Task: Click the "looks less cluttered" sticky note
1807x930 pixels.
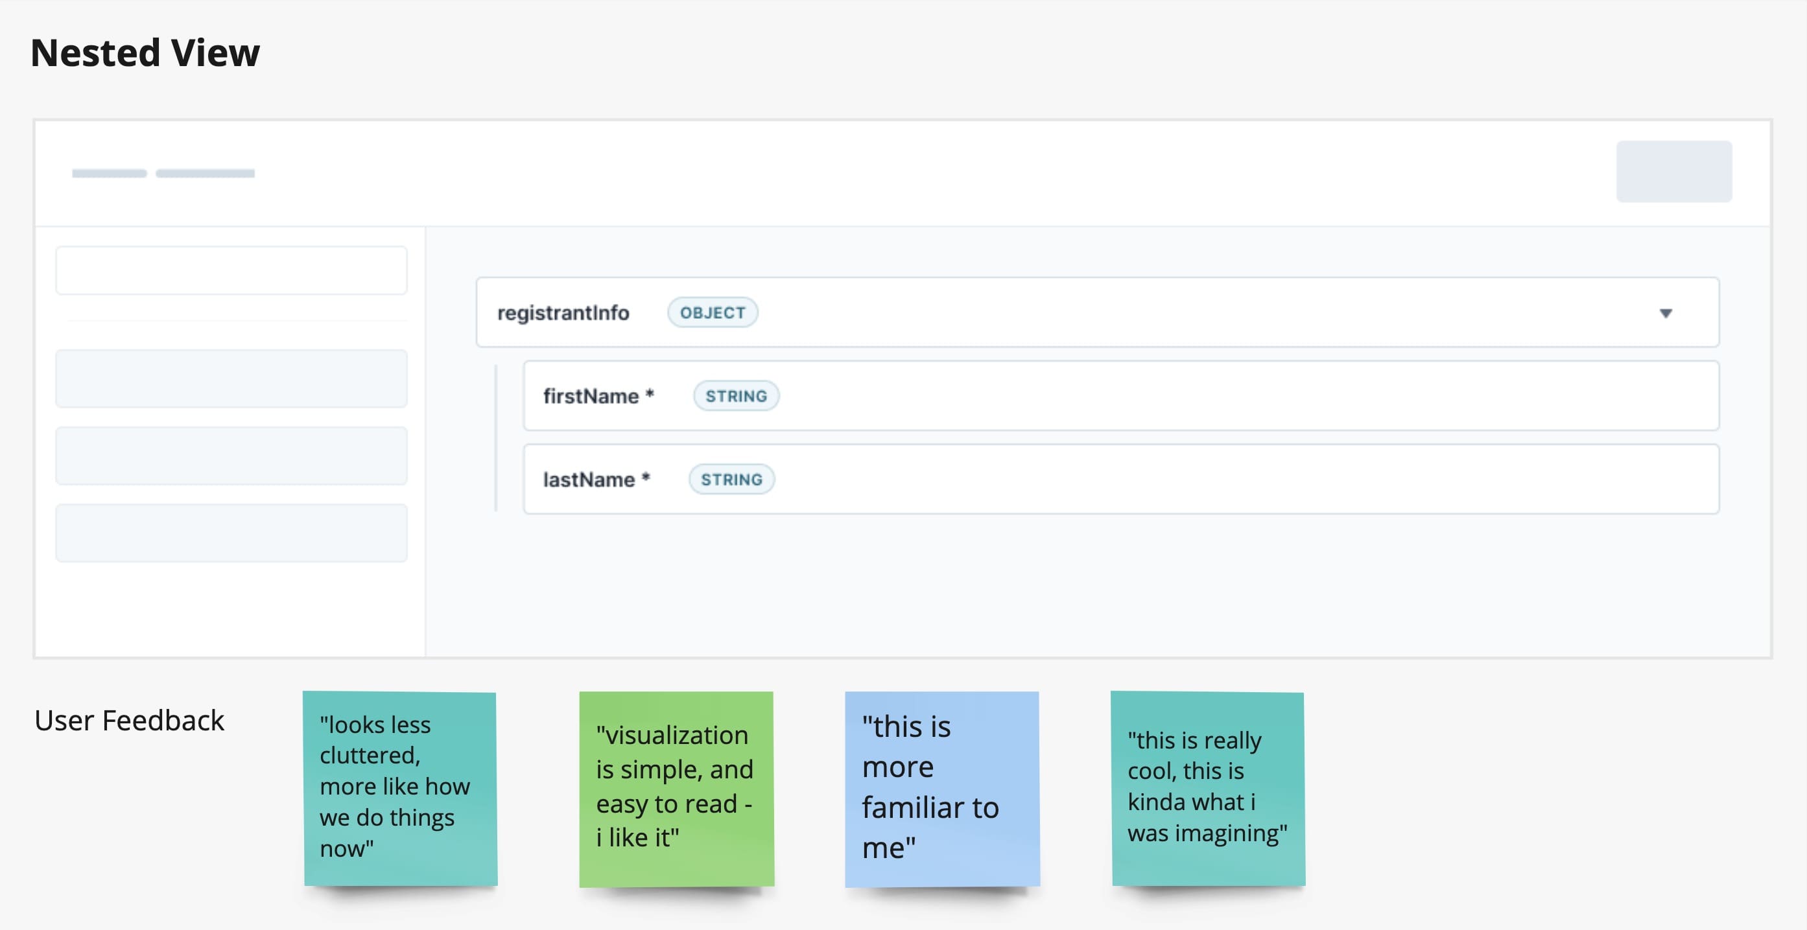Action: pyautogui.click(x=400, y=787)
